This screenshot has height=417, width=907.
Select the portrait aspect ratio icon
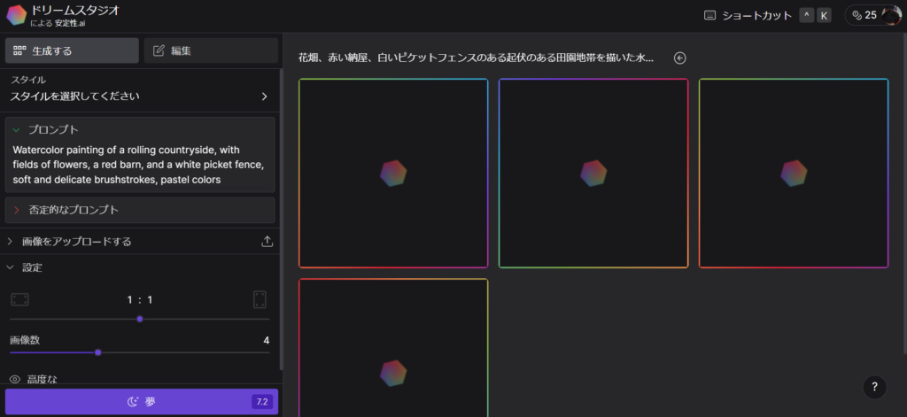[260, 299]
